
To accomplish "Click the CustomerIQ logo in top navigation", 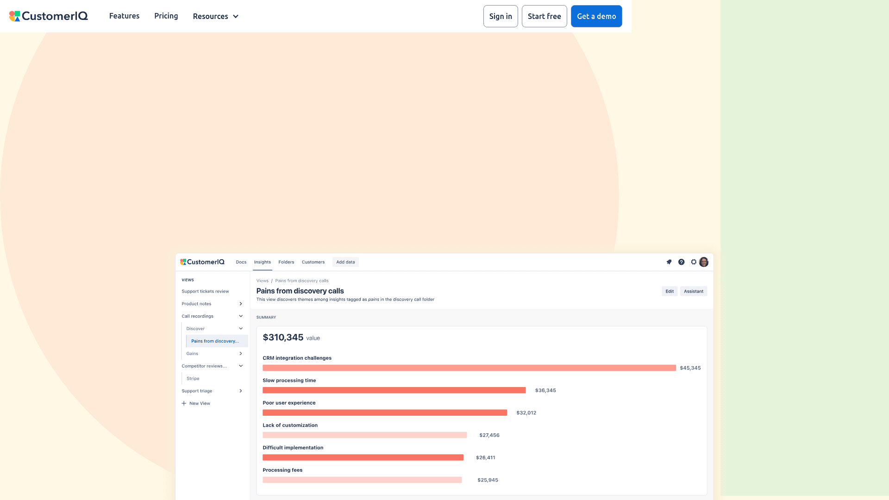I will tap(49, 16).
